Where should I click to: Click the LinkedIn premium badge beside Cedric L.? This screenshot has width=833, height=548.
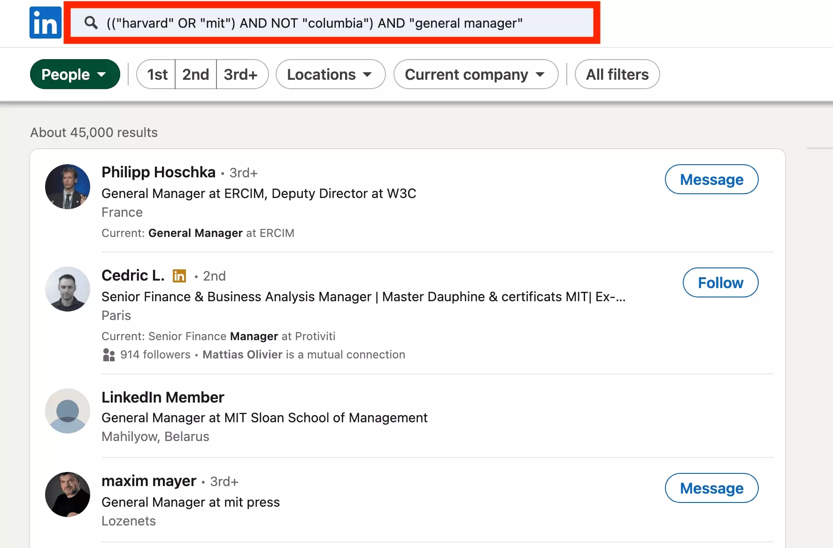tap(179, 276)
